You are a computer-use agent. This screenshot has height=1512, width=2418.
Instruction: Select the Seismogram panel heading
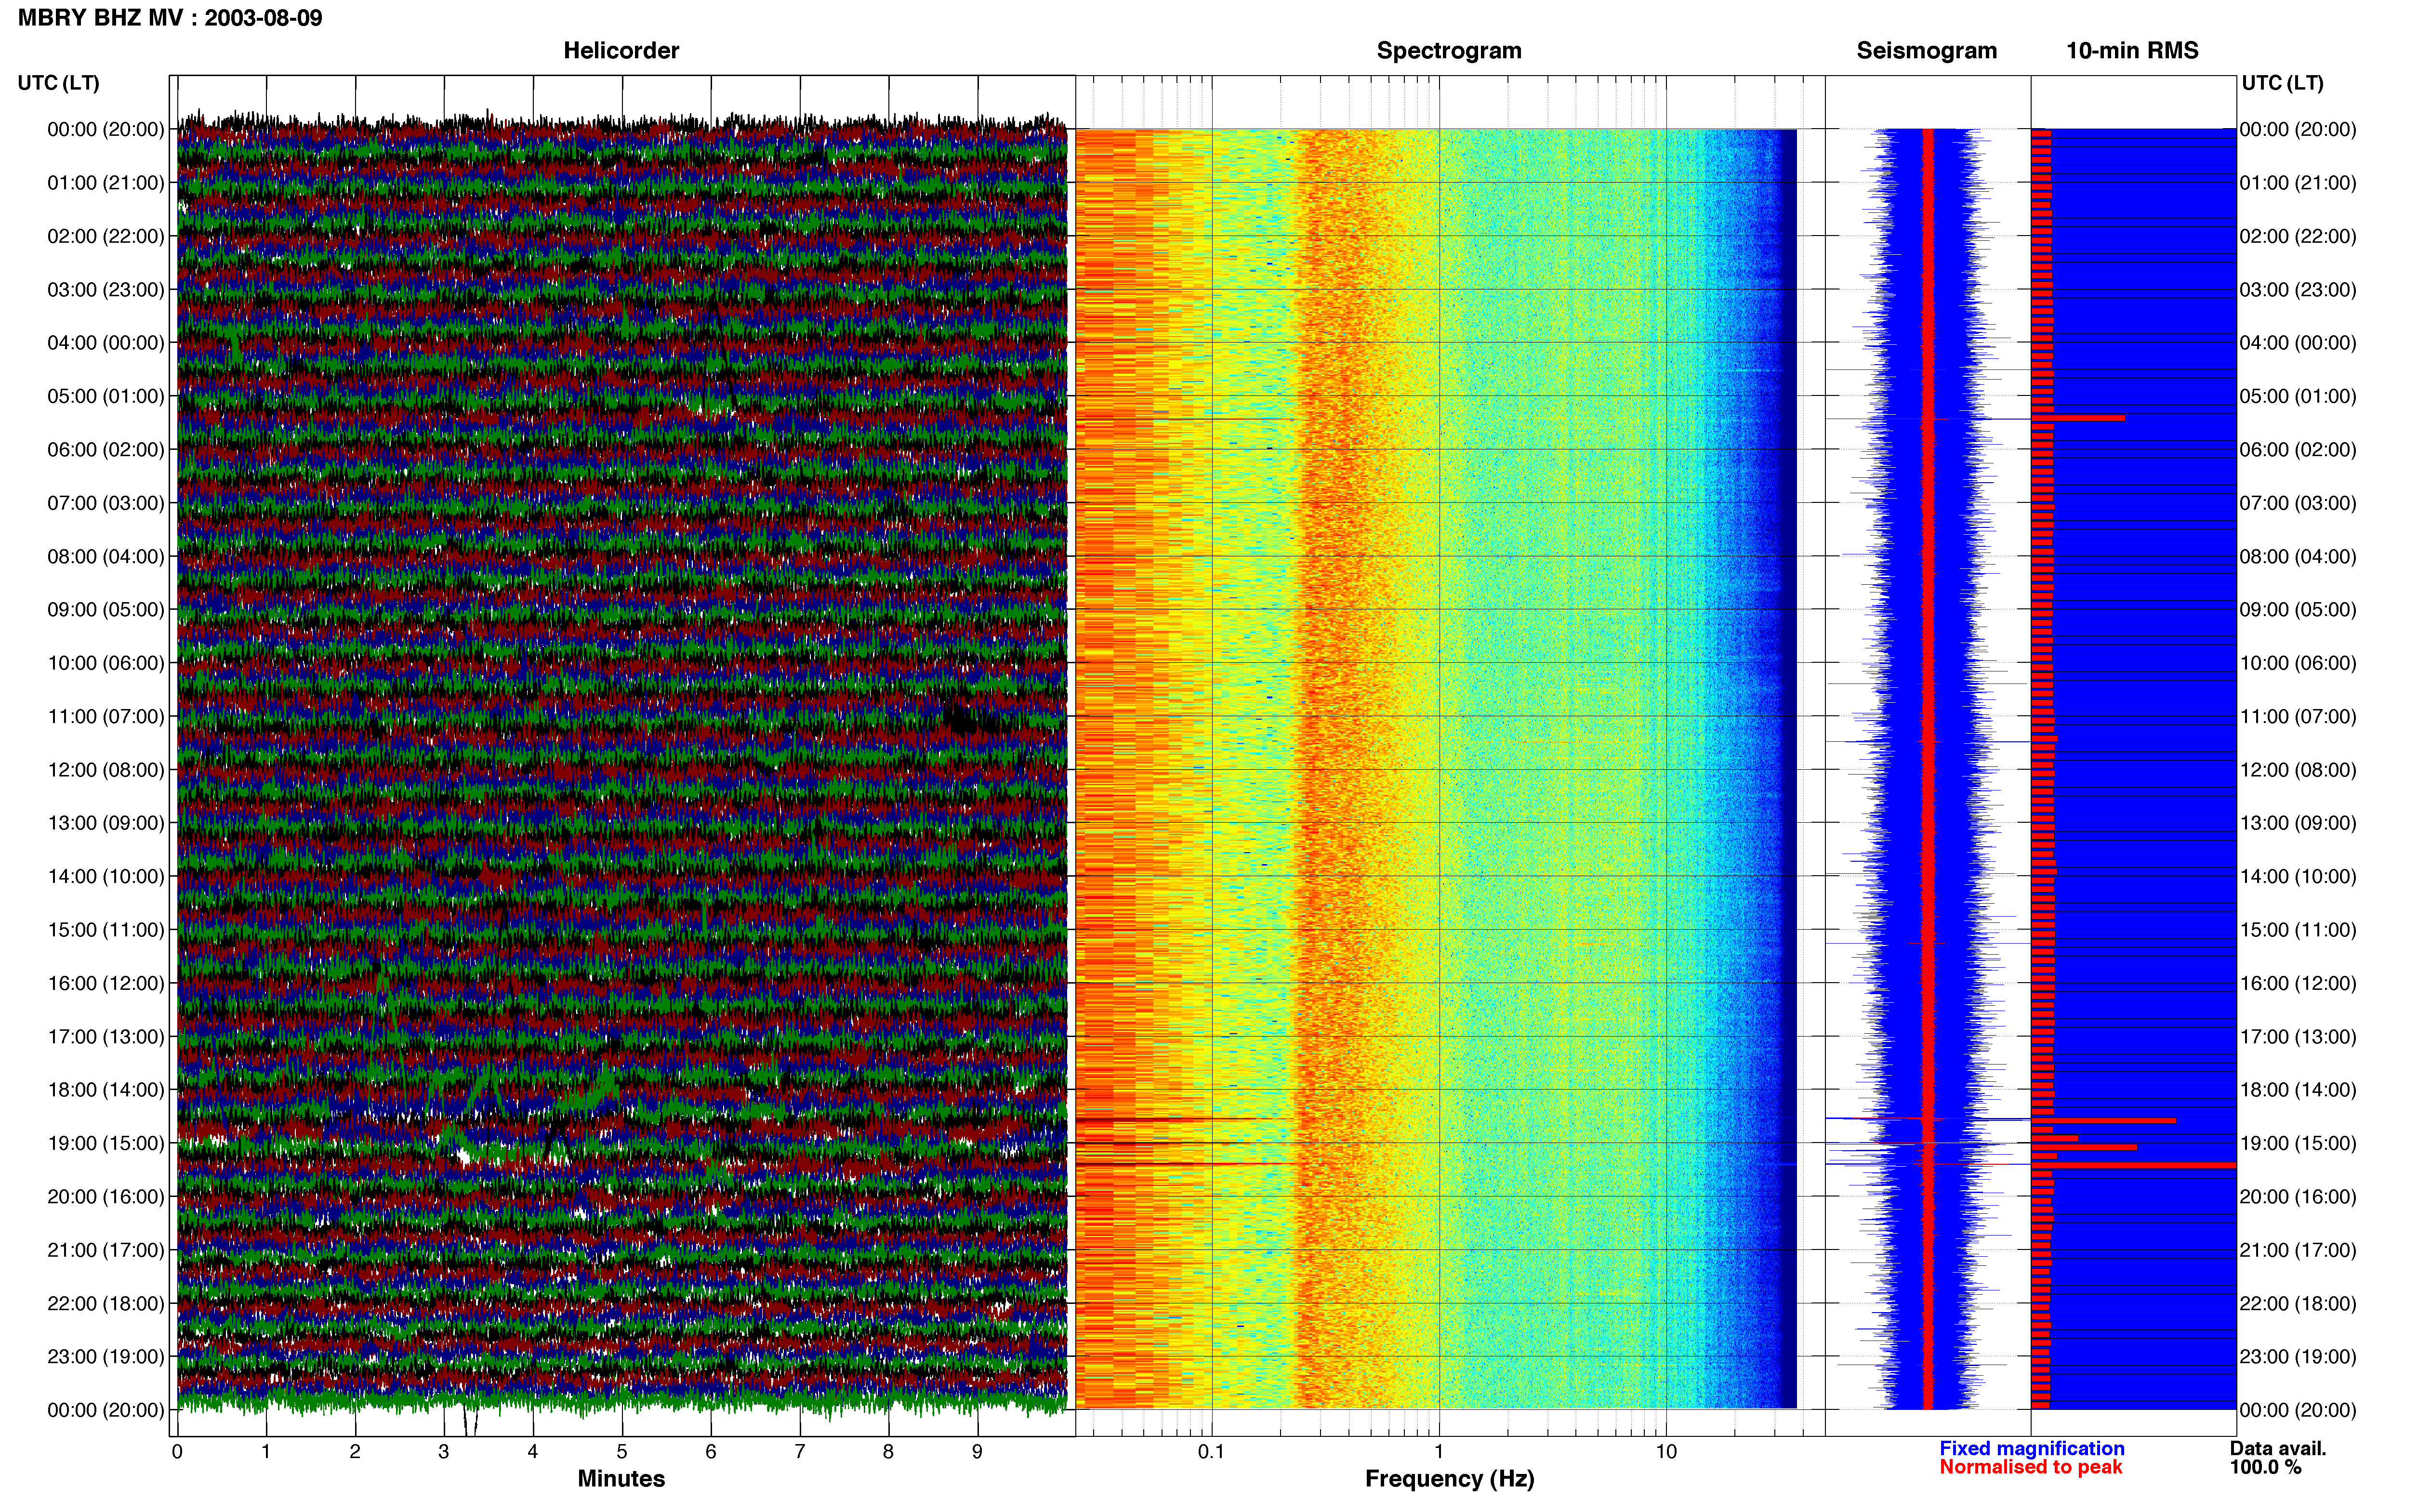tap(1926, 51)
